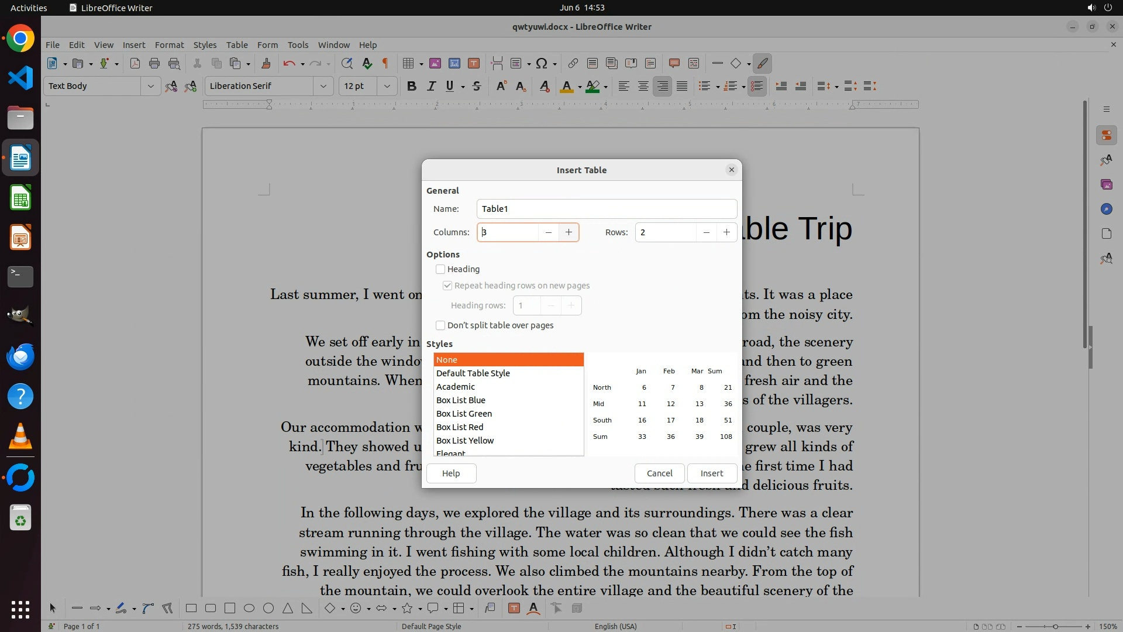Click the Print icon in toolbar

pyautogui.click(x=154, y=63)
